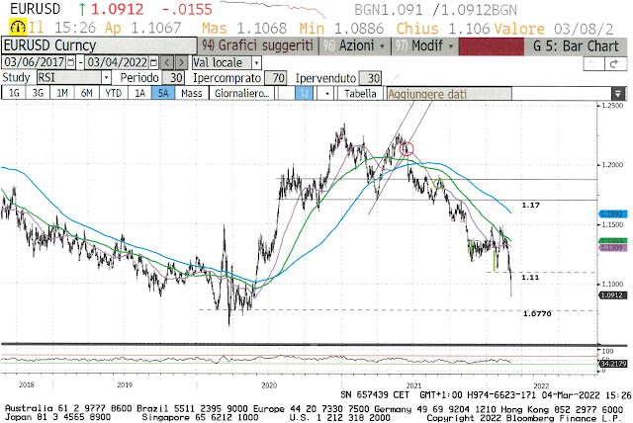Select the highlighted bar chart type icon

click(304, 94)
